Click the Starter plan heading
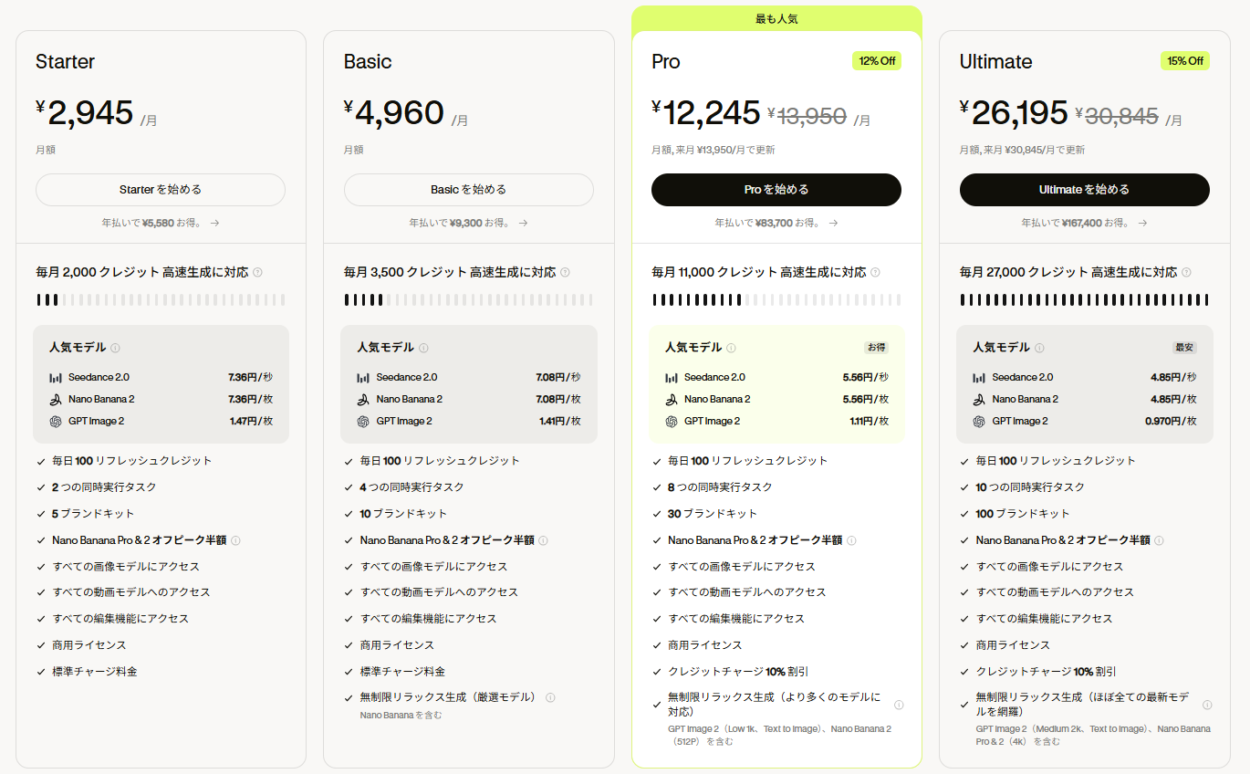The width and height of the screenshot is (1250, 774). [65, 62]
